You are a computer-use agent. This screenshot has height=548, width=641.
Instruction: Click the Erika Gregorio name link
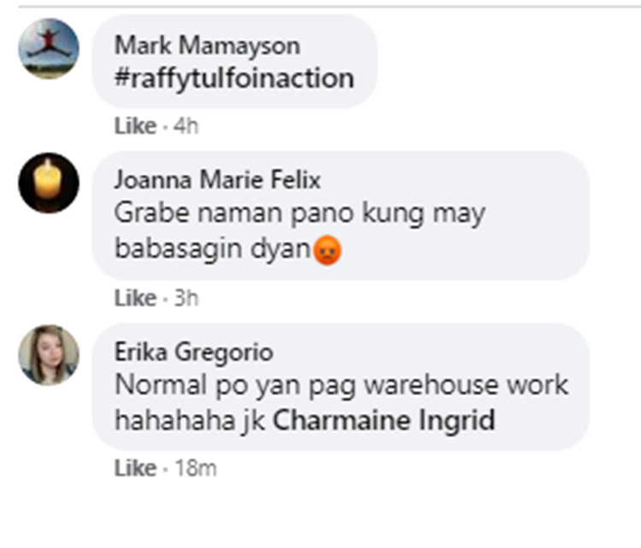coord(194,352)
